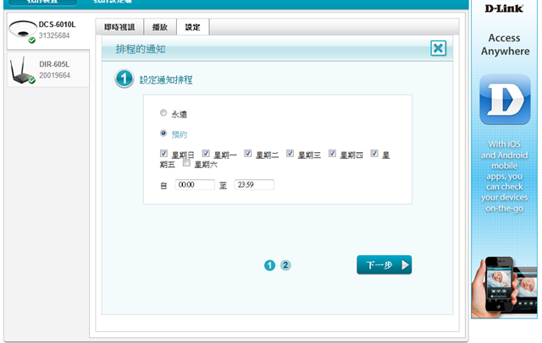The height and width of the screenshot is (343, 542).
Task: Uncheck the 星期五 checkbox
Action: [374, 153]
